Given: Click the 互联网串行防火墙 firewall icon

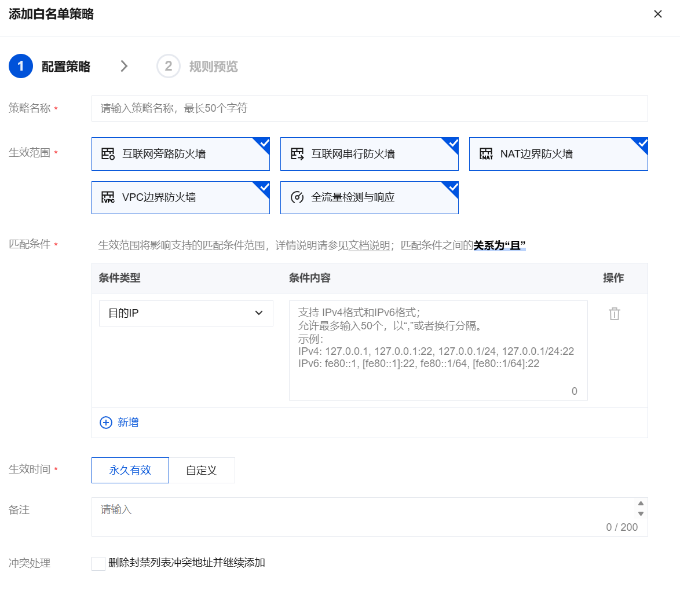Looking at the screenshot, I should pyautogui.click(x=297, y=154).
